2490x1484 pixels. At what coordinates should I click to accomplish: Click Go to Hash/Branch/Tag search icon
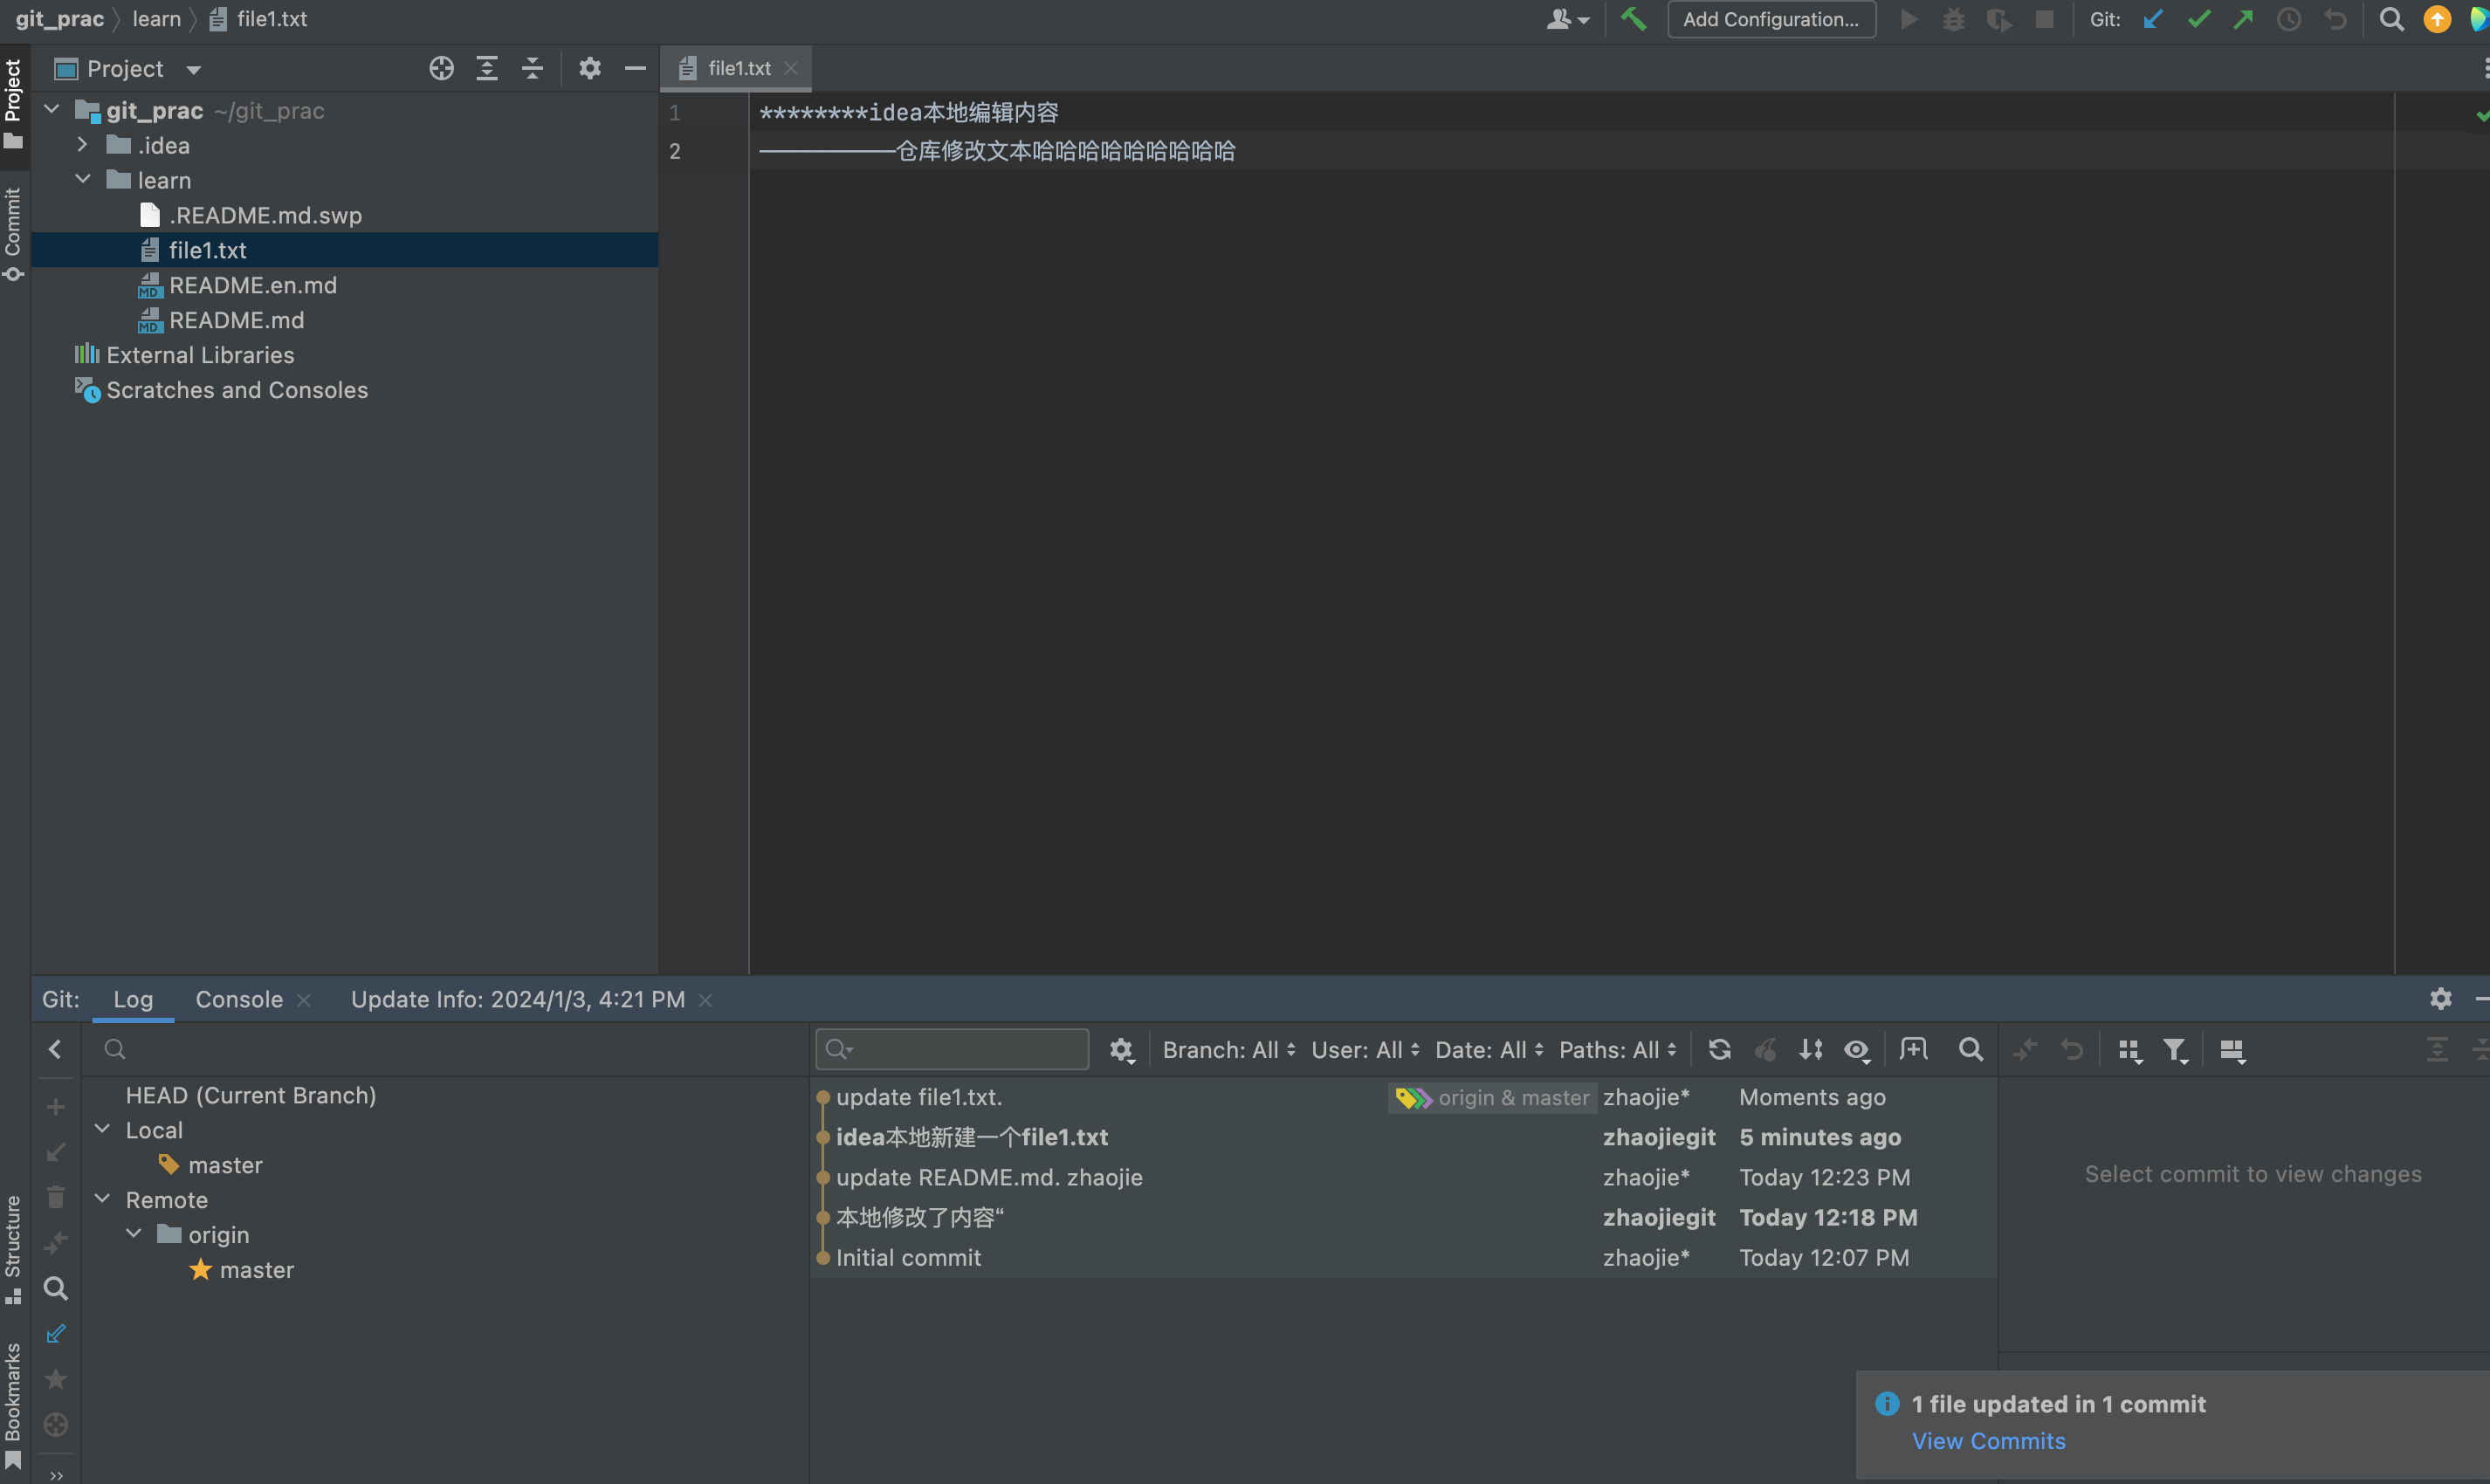[x=1970, y=1049]
